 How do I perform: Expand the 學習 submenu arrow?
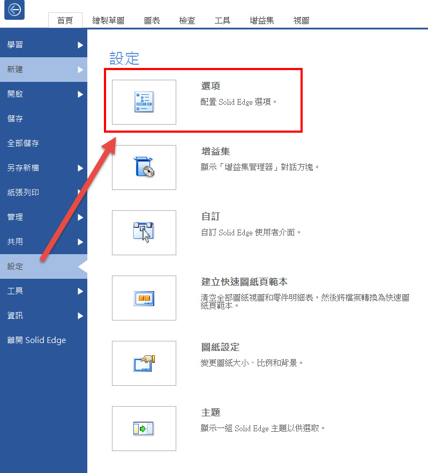tap(80, 45)
